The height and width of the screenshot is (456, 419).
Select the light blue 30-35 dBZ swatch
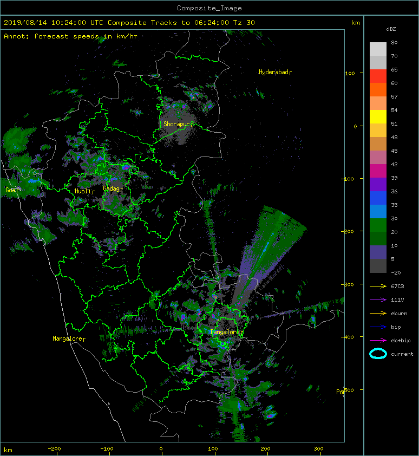(x=378, y=212)
